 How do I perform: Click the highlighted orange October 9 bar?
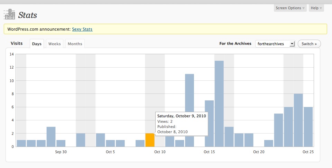150,140
